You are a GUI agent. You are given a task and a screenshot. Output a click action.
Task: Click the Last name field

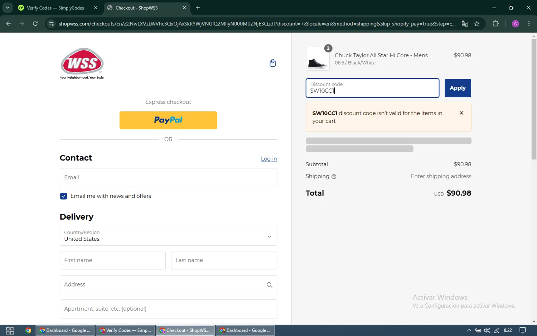[224, 260]
